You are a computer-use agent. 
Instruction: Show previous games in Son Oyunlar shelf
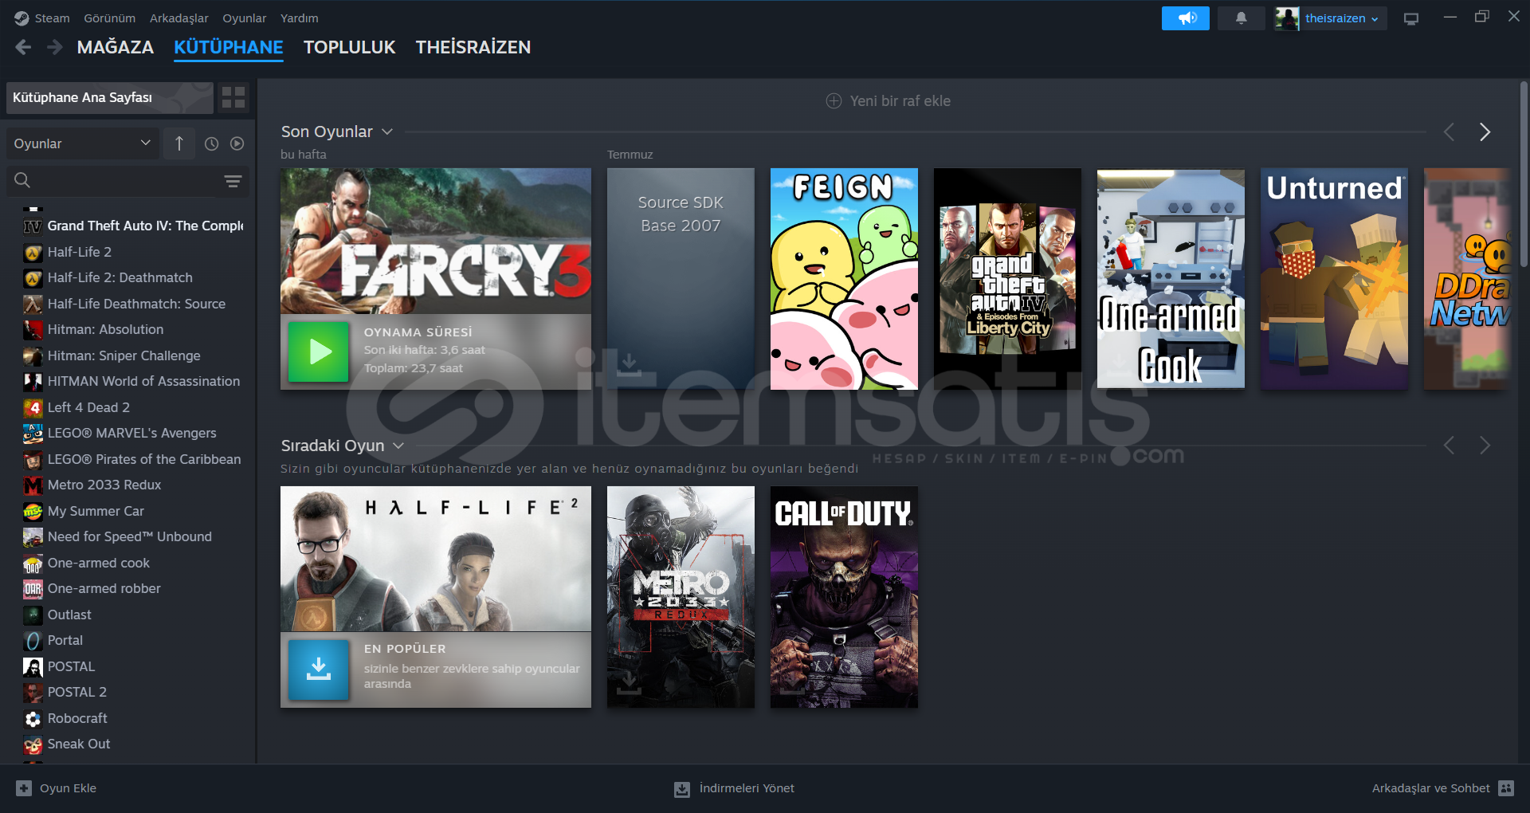tap(1449, 132)
